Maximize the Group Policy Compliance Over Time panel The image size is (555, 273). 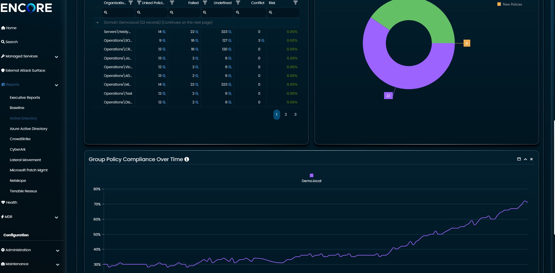coord(519,159)
